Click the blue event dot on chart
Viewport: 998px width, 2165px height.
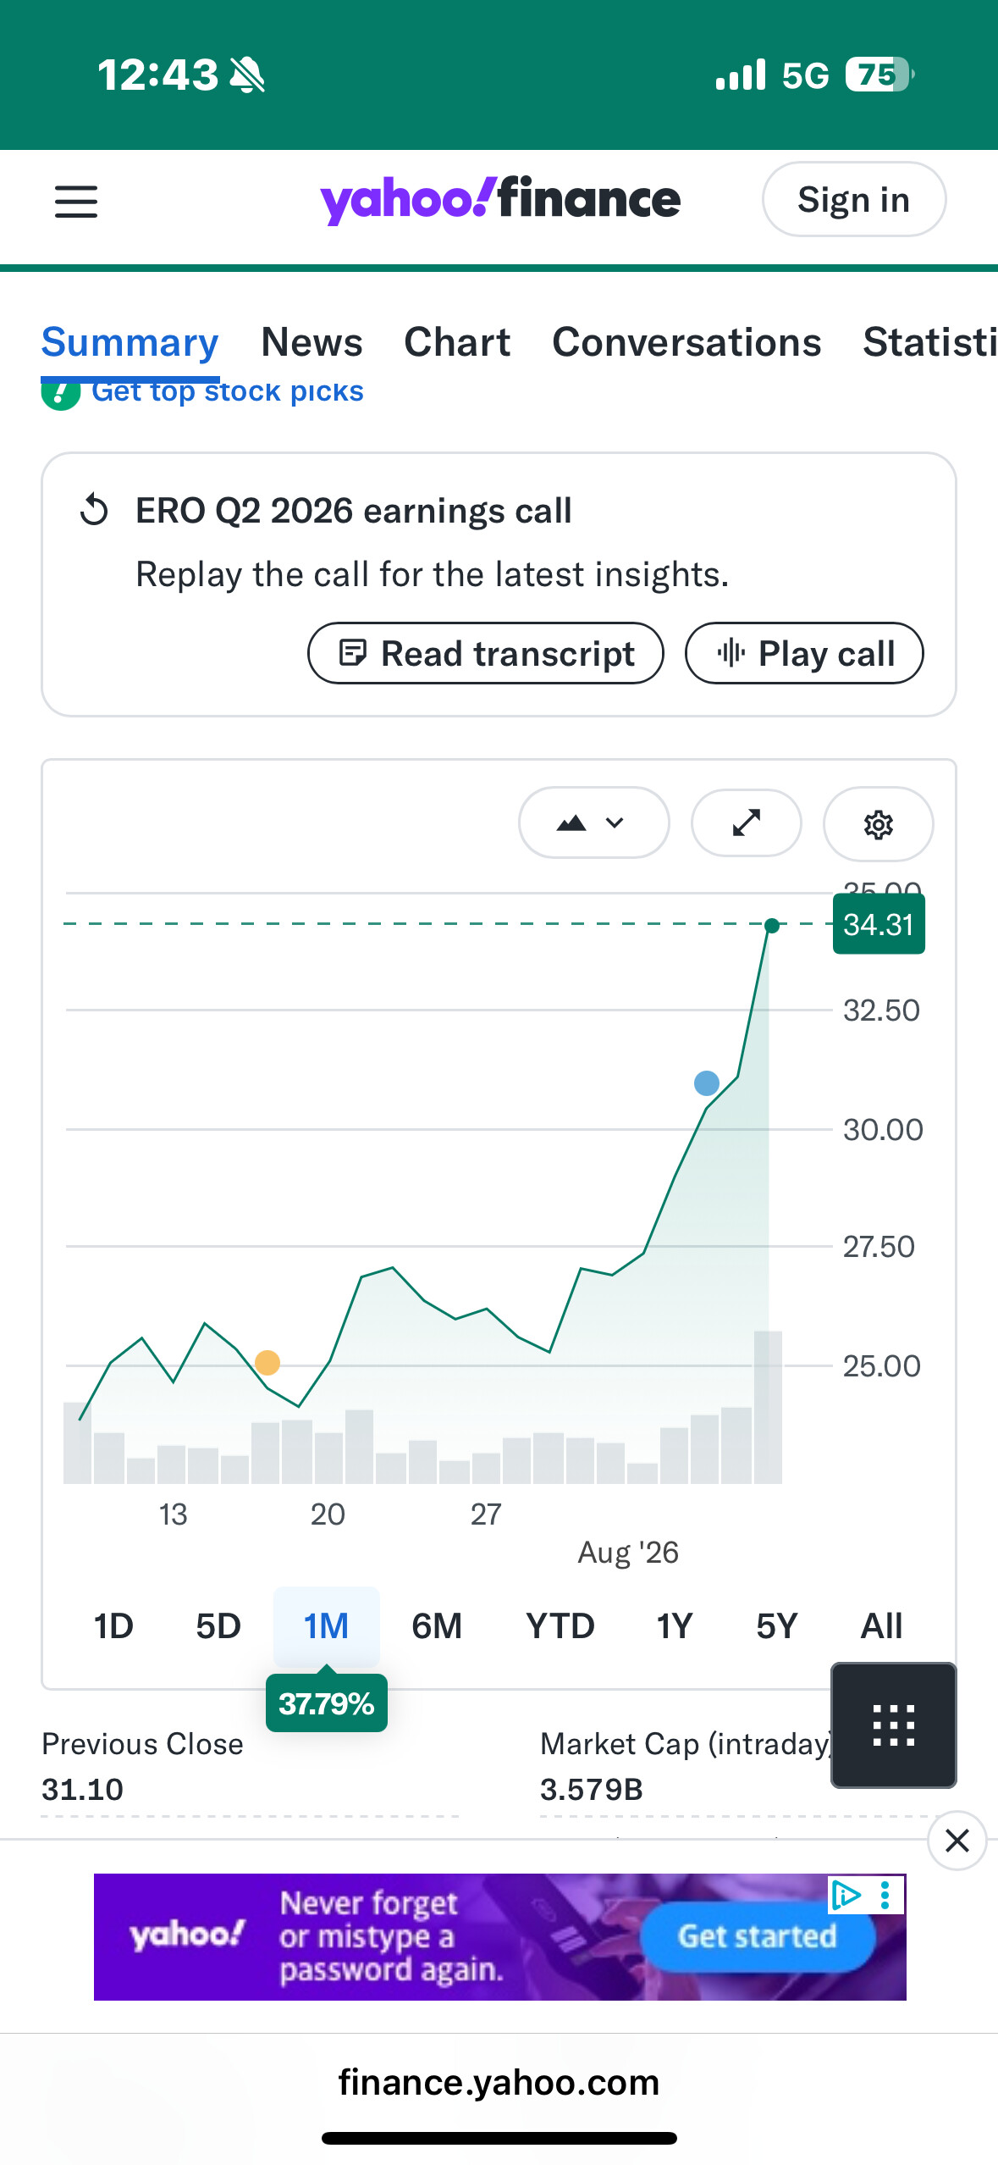pos(706,1082)
